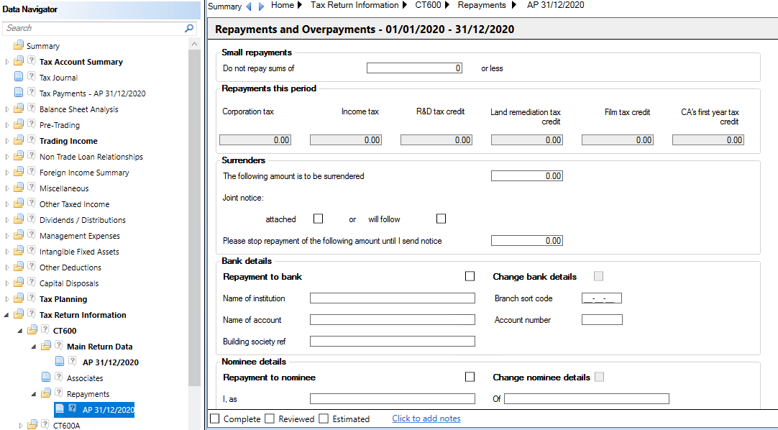Tick the Joint notice will follow checkbox
The image size is (778, 430).
pos(441,219)
